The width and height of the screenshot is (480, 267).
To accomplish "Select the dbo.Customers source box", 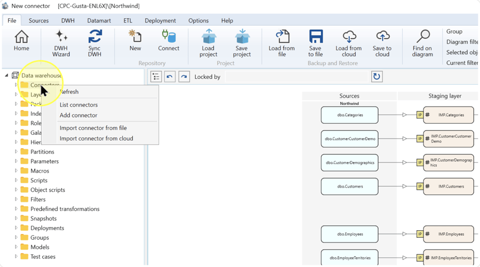I will [x=349, y=186].
